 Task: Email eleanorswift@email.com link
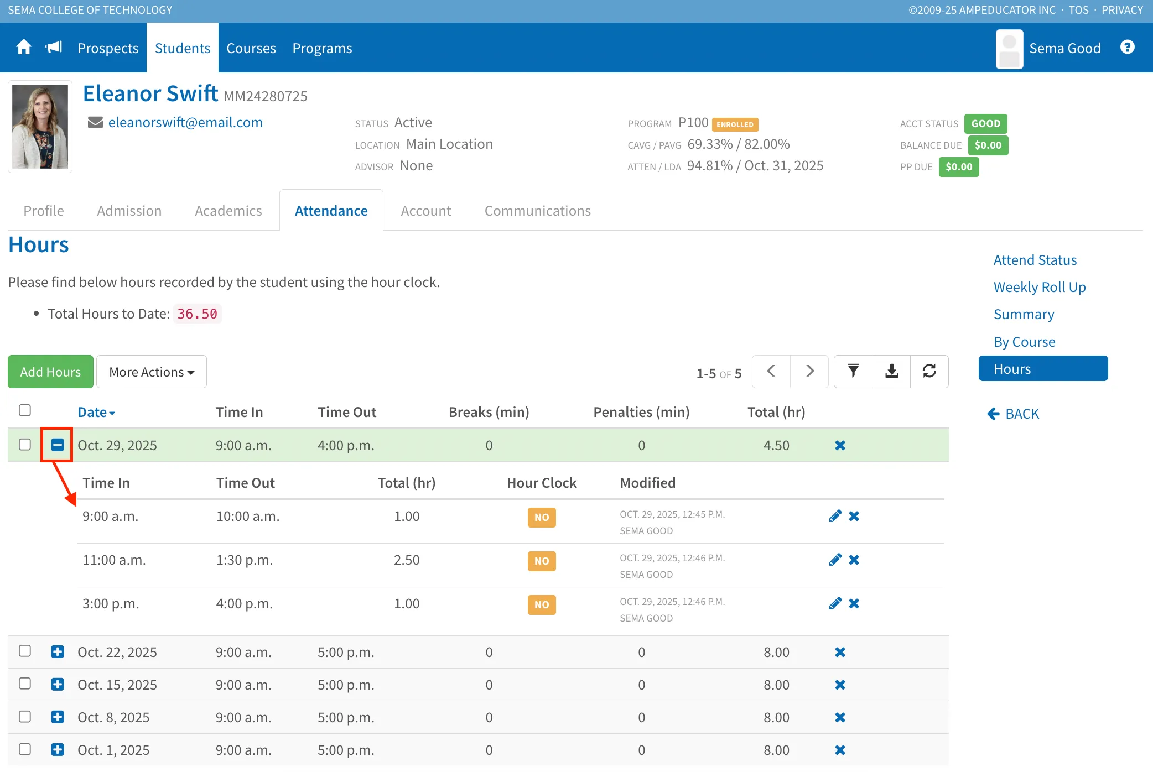tap(185, 122)
